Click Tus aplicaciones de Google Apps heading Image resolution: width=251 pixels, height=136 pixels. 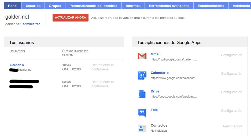[169, 42]
